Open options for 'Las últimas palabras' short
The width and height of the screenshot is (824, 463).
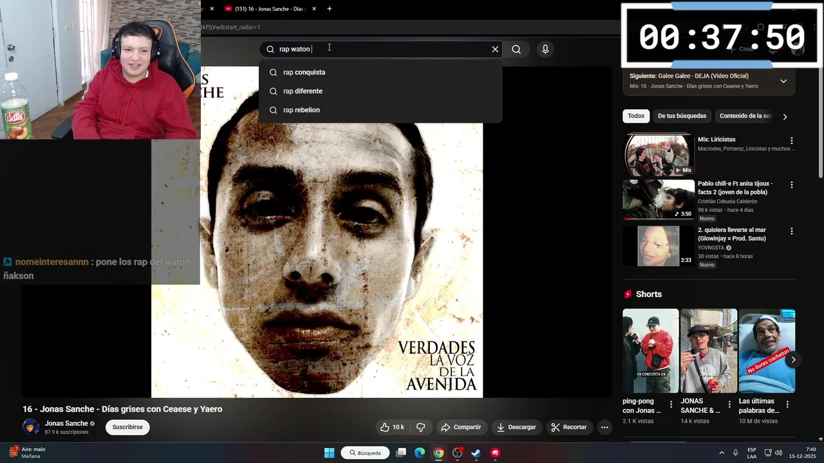tap(787, 404)
